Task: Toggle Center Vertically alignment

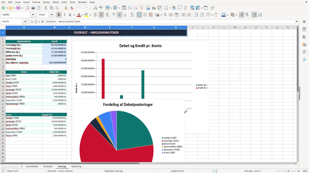Action: point(119,15)
